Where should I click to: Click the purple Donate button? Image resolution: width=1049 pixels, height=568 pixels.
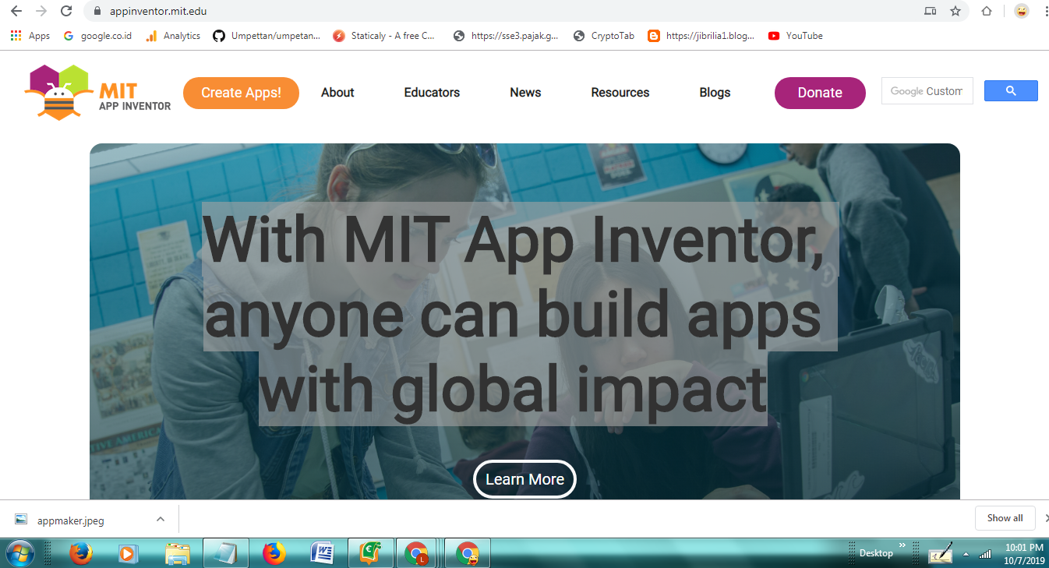tap(820, 93)
